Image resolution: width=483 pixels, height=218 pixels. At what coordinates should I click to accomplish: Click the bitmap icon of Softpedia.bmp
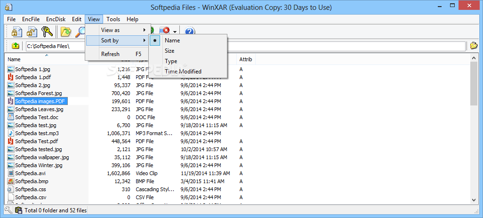(11, 181)
